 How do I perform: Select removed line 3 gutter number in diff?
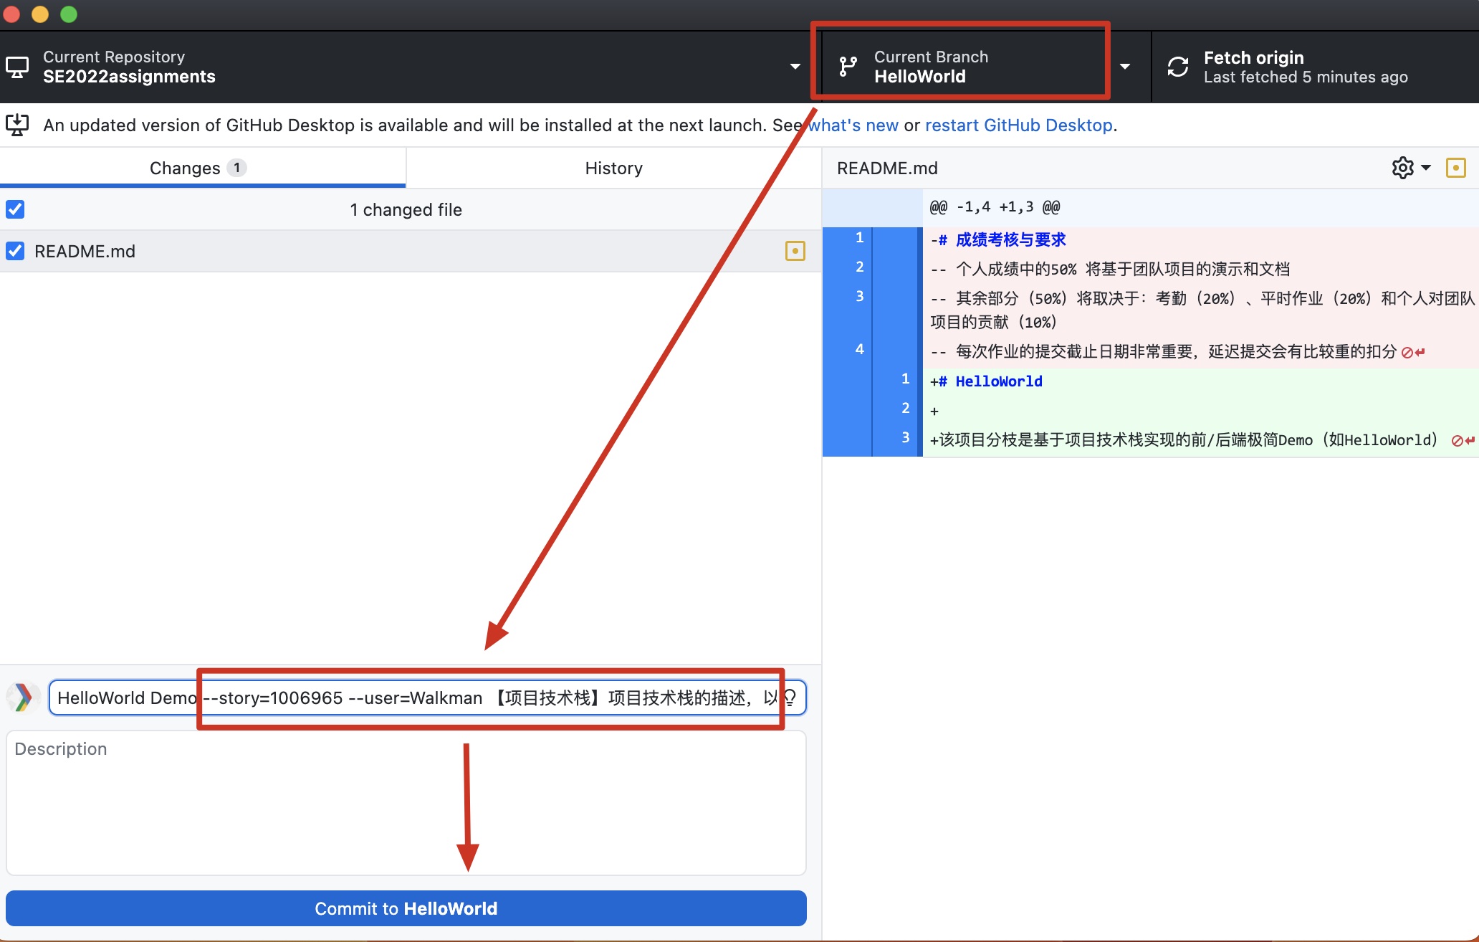(x=859, y=296)
